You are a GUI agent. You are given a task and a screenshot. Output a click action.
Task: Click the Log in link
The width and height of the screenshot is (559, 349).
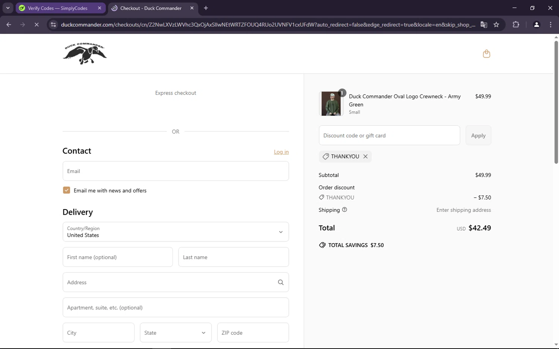(281, 152)
